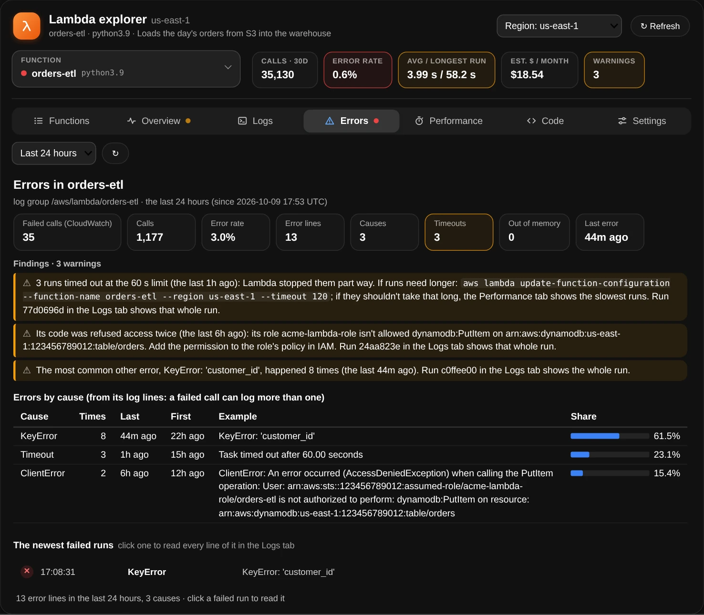This screenshot has height=615, width=704.
Task: Click the warning icon on KeyError finding
Action: tap(27, 370)
